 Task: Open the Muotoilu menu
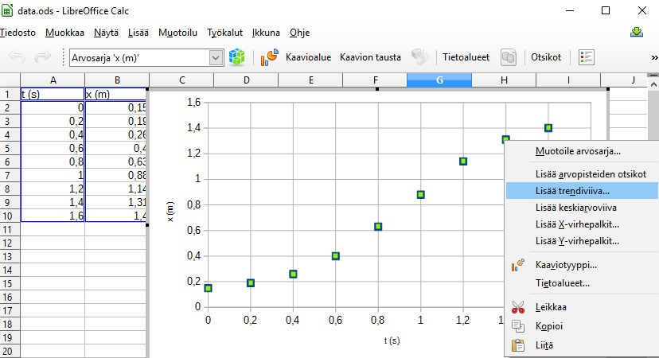(x=177, y=33)
